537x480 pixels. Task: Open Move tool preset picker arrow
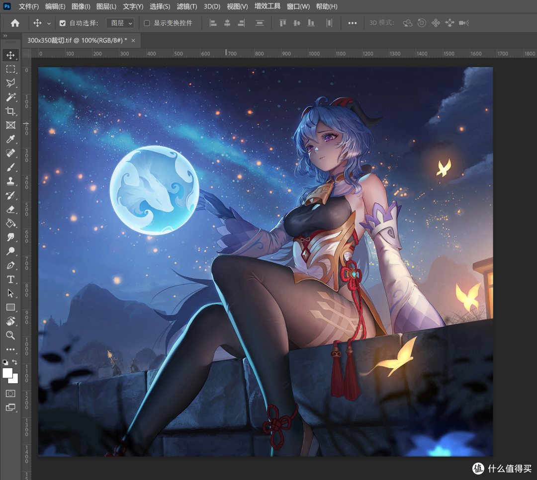tap(49, 23)
